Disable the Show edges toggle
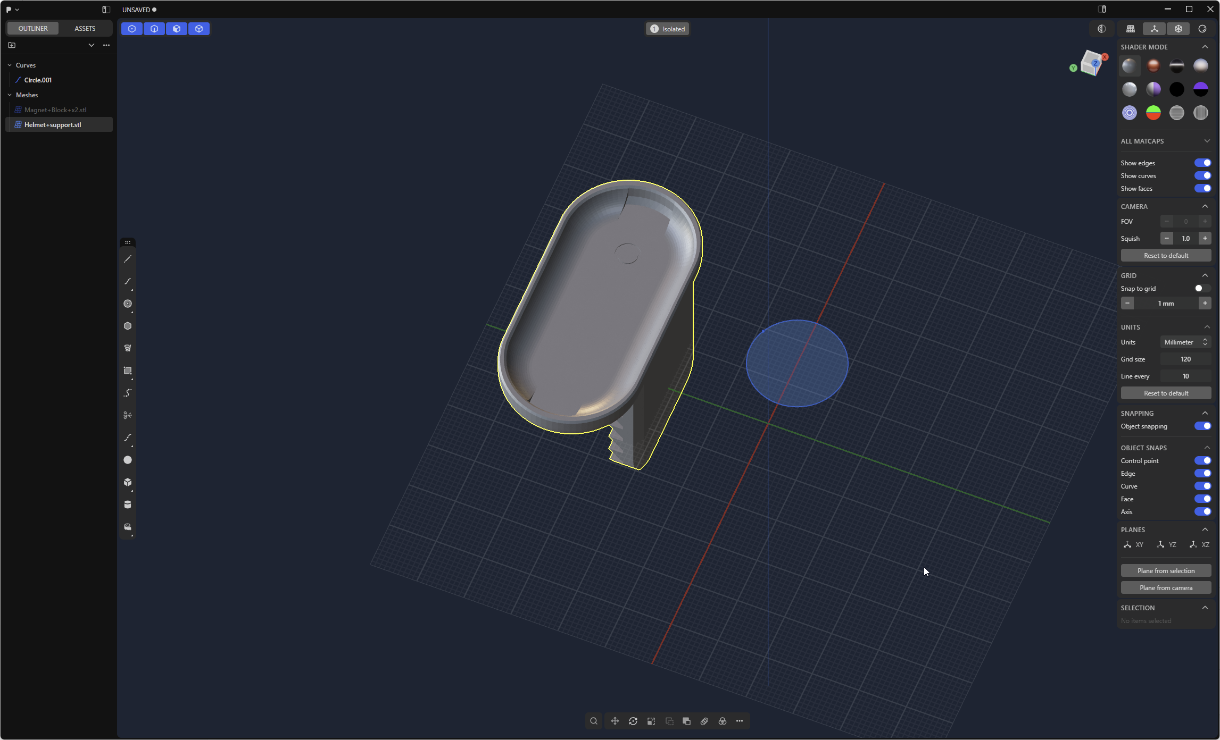This screenshot has width=1220, height=740. (1202, 163)
